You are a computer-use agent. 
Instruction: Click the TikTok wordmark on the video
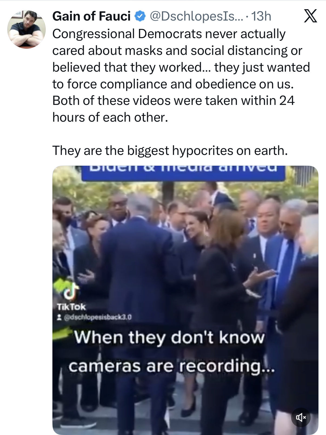point(71,307)
